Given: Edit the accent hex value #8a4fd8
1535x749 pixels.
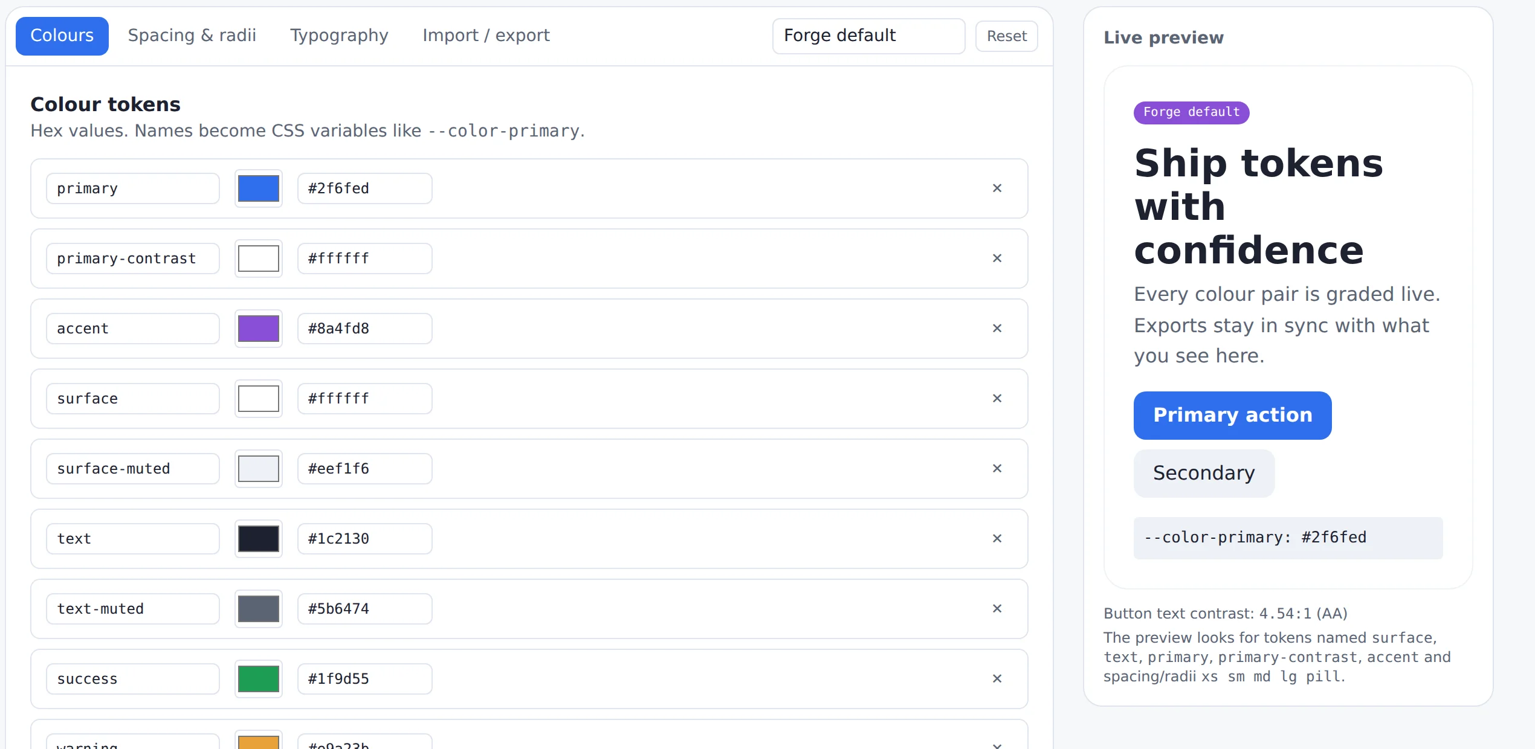Looking at the screenshot, I should click(365, 329).
